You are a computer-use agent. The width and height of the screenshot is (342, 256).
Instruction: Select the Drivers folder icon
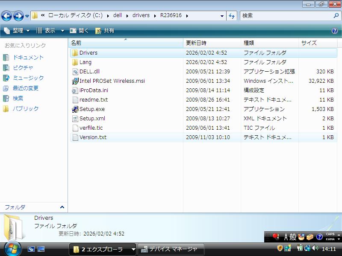(x=75, y=53)
